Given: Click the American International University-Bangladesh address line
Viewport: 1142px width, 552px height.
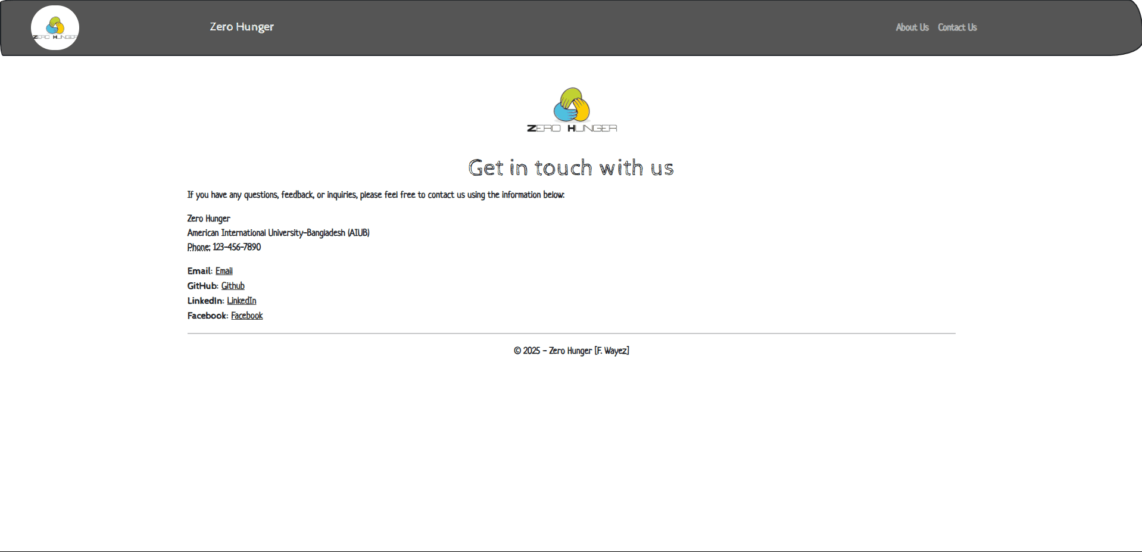Looking at the screenshot, I should (x=278, y=233).
